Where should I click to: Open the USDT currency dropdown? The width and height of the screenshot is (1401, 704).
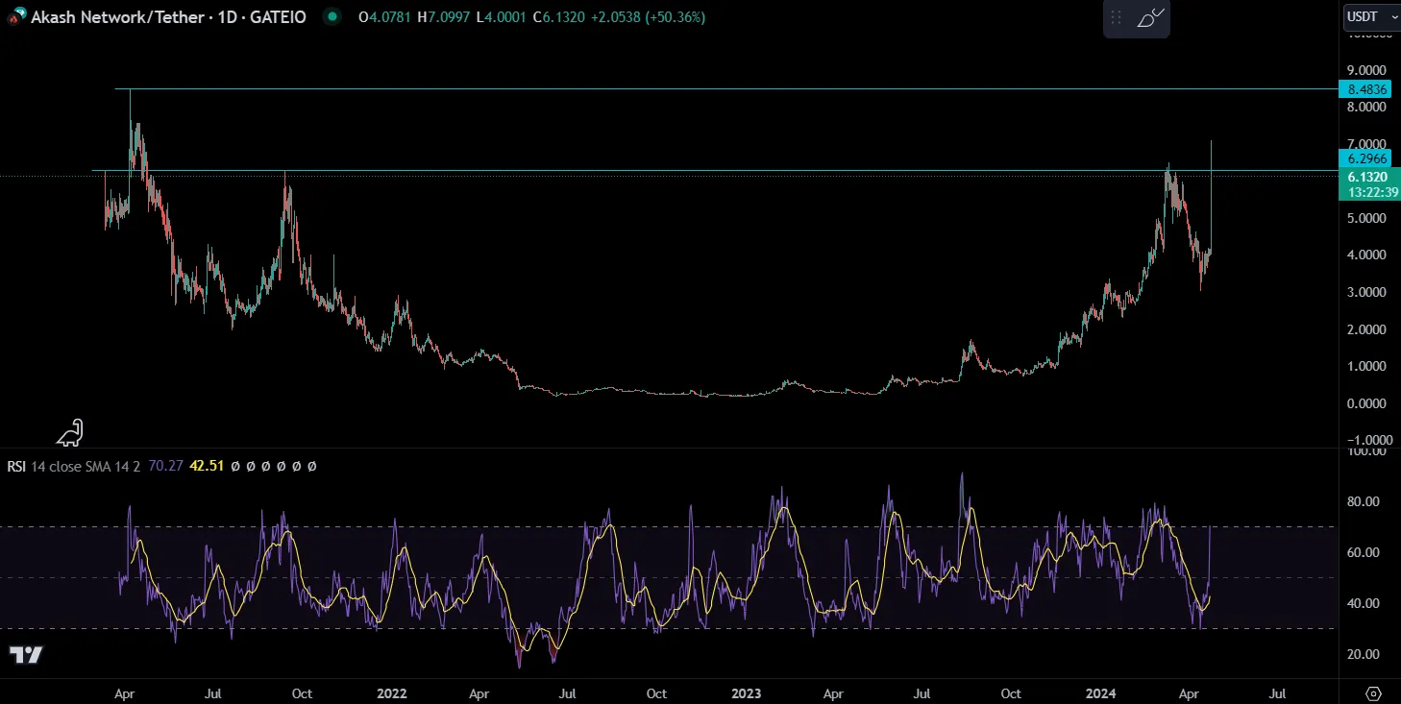[x=1368, y=16]
